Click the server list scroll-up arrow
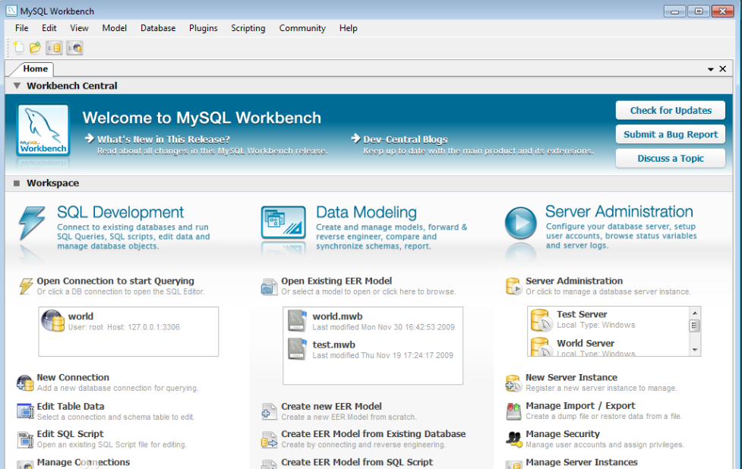The width and height of the screenshot is (742, 469). coord(695,313)
